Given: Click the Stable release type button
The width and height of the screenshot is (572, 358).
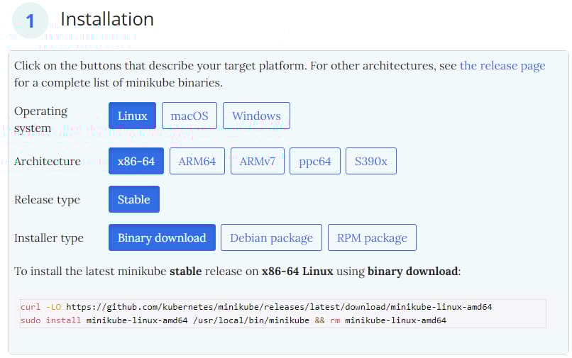Looking at the screenshot, I should pos(134,199).
